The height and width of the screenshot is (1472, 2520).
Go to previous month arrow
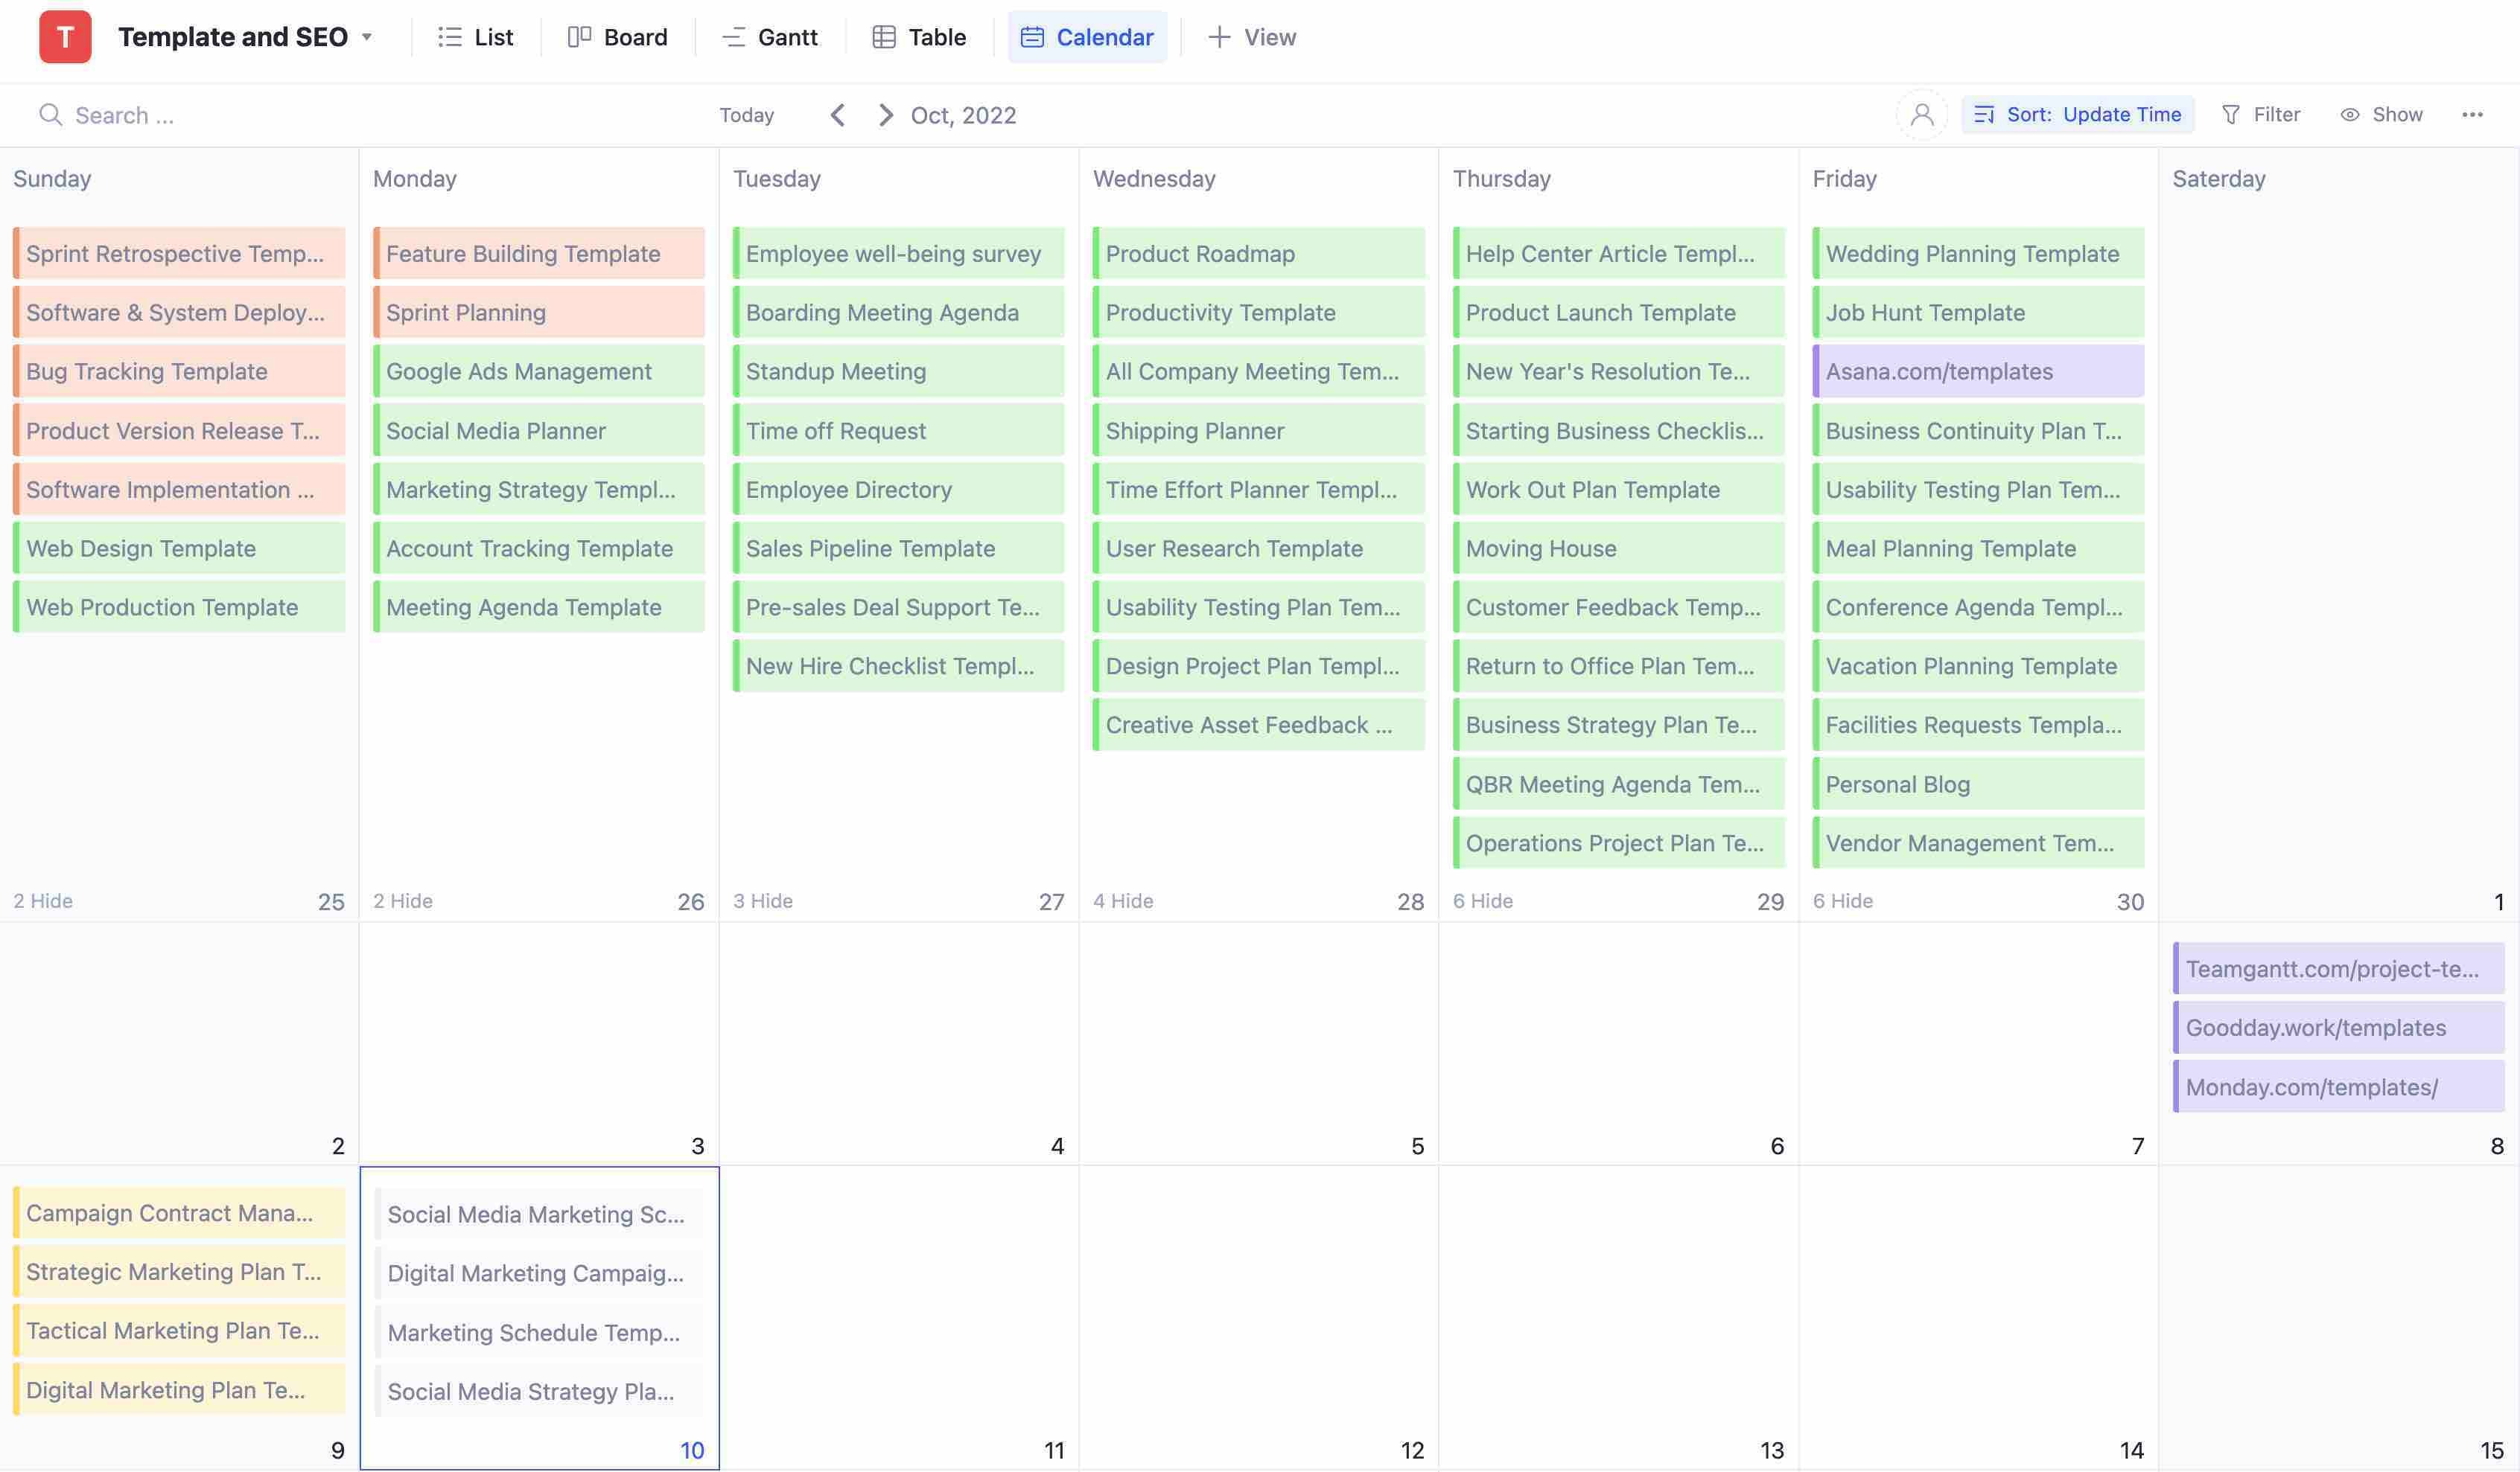pyautogui.click(x=838, y=115)
